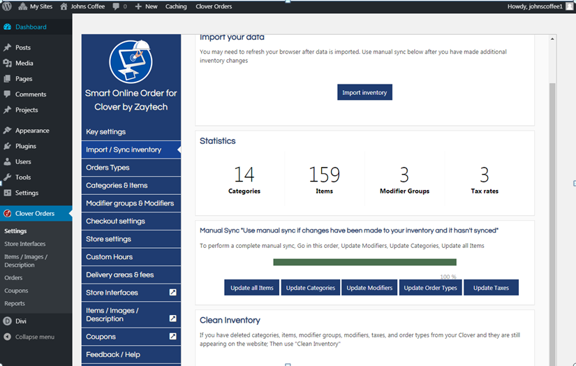The image size is (576, 366).
Task: Click the user avatar next to Howdy
Action: pos(570,6)
